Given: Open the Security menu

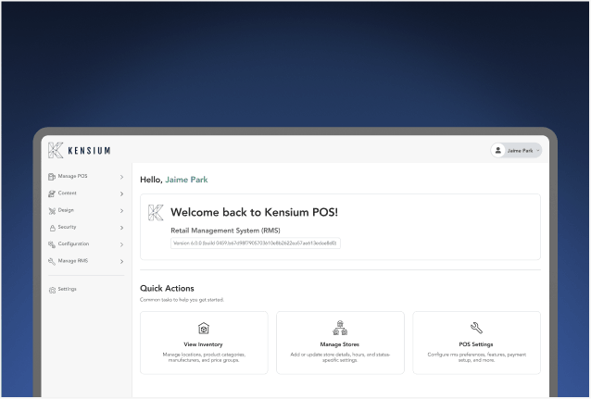Looking at the screenshot, I should [86, 227].
